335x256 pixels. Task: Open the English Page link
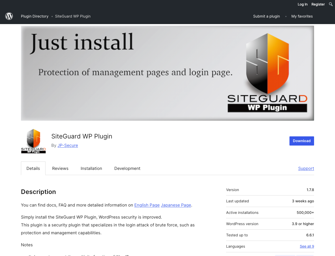tap(147, 205)
